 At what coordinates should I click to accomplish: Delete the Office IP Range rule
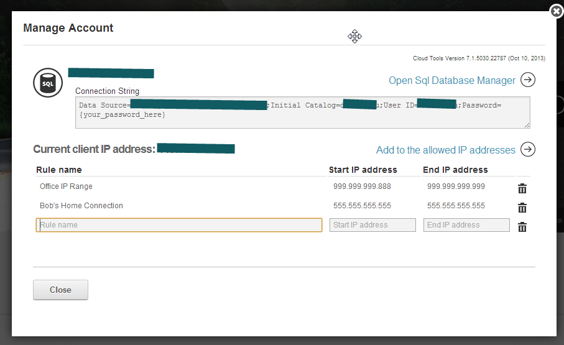pos(522,188)
